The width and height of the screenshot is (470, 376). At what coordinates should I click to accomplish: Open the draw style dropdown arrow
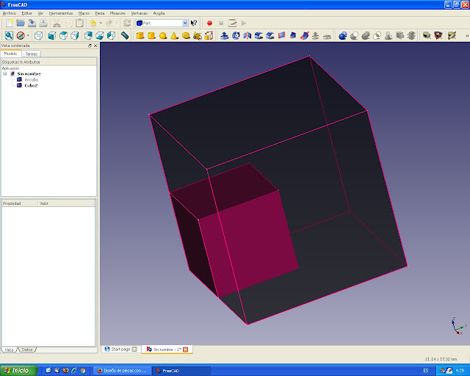(28, 36)
